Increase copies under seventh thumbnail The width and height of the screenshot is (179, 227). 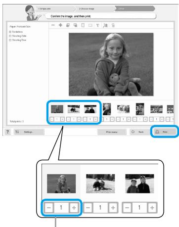tap(162, 119)
